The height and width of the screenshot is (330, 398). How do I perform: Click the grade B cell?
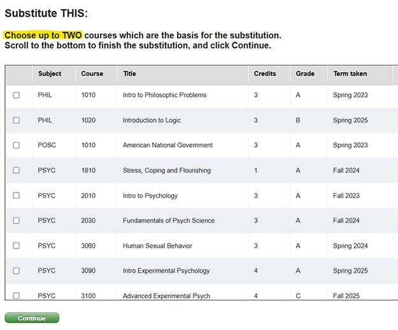(298, 120)
